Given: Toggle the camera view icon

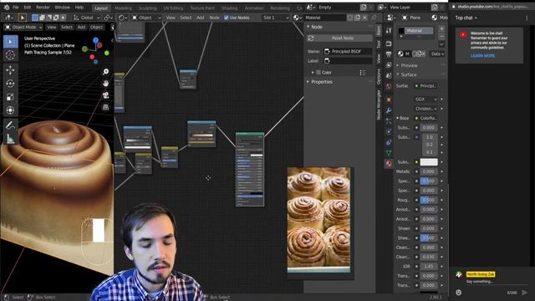Looking at the screenshot, I should click(x=106, y=95).
